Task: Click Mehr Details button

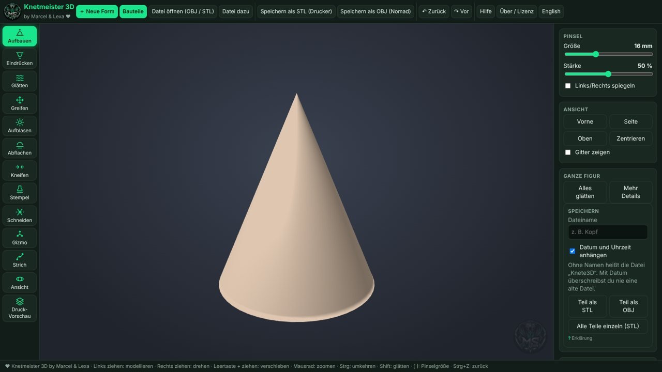Action: coord(631,192)
